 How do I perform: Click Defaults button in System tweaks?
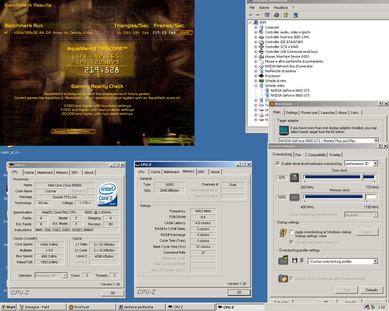[x=372, y=290]
